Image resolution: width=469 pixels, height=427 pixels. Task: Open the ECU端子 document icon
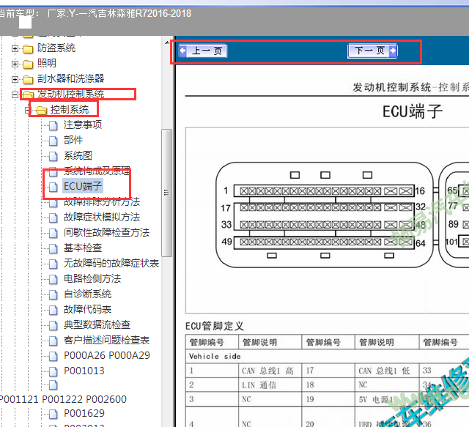tap(53, 187)
